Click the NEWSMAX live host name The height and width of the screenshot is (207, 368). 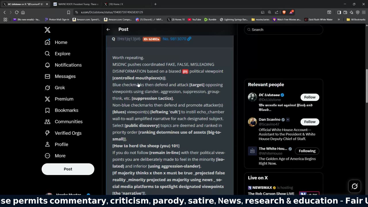click(262, 188)
